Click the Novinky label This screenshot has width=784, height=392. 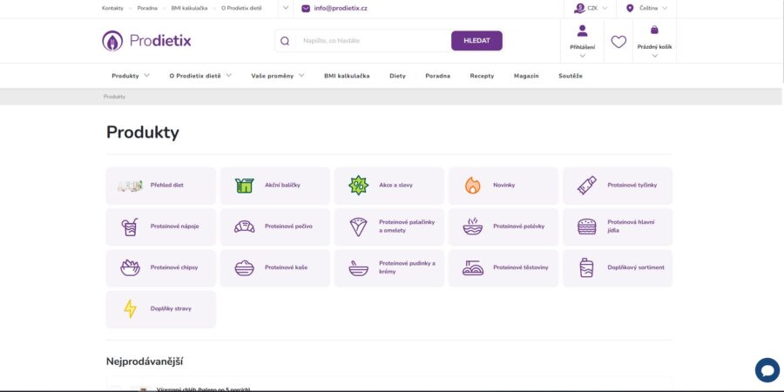(x=504, y=185)
